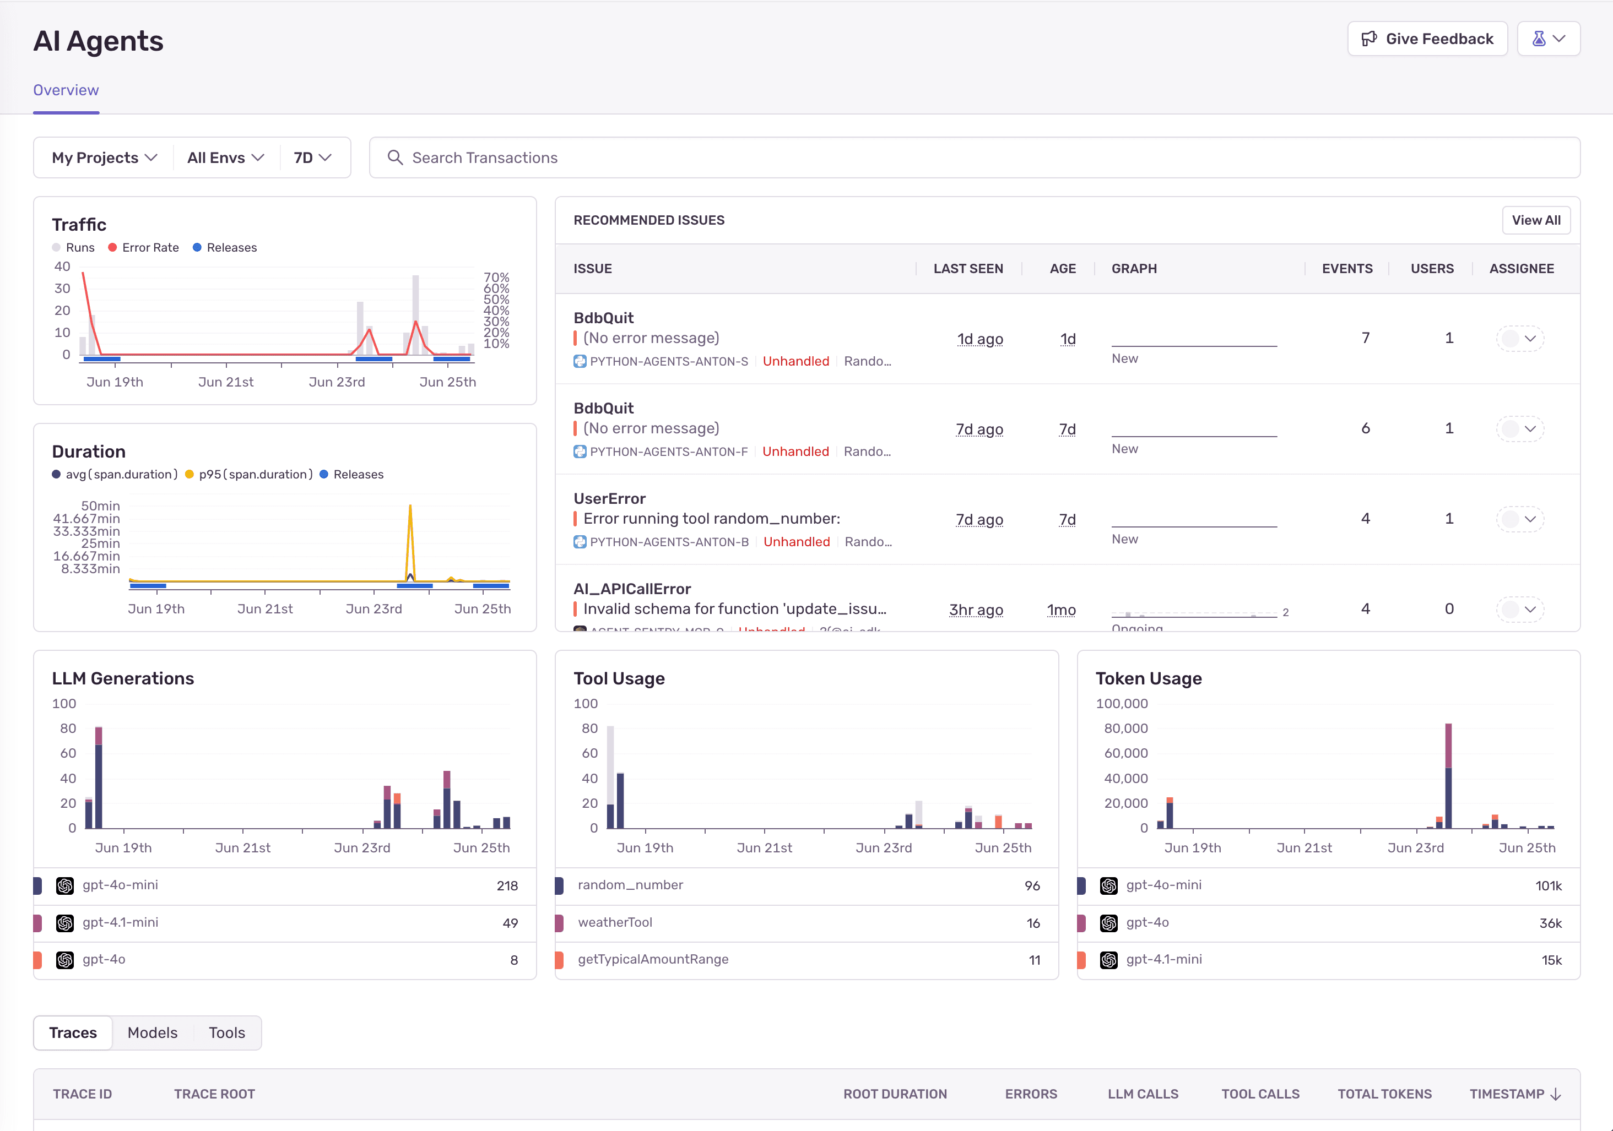Select the Tools tab
1613x1131 pixels.
coord(226,1033)
